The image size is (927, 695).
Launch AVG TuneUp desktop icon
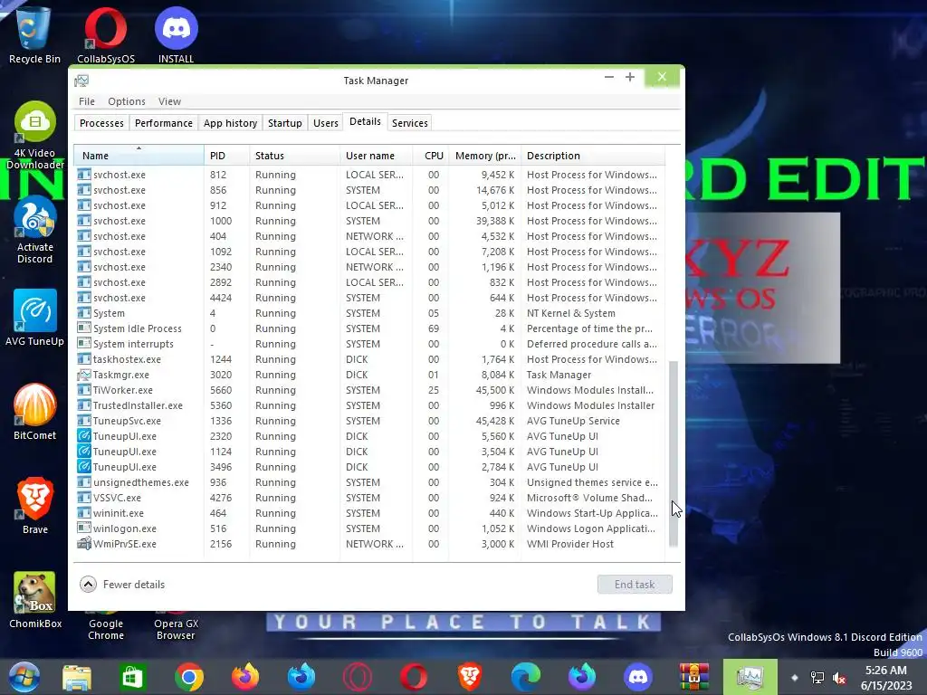pos(35,318)
